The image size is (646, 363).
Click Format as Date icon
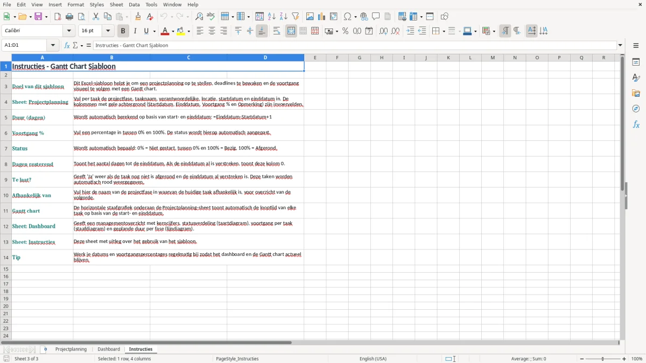click(x=369, y=31)
